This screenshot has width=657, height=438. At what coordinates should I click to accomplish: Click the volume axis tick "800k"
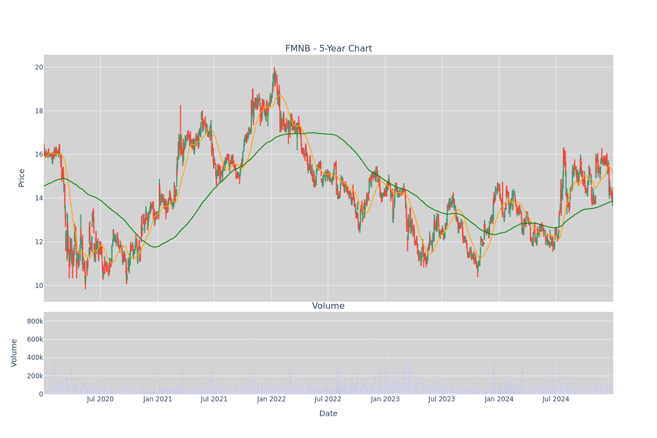tap(34, 321)
